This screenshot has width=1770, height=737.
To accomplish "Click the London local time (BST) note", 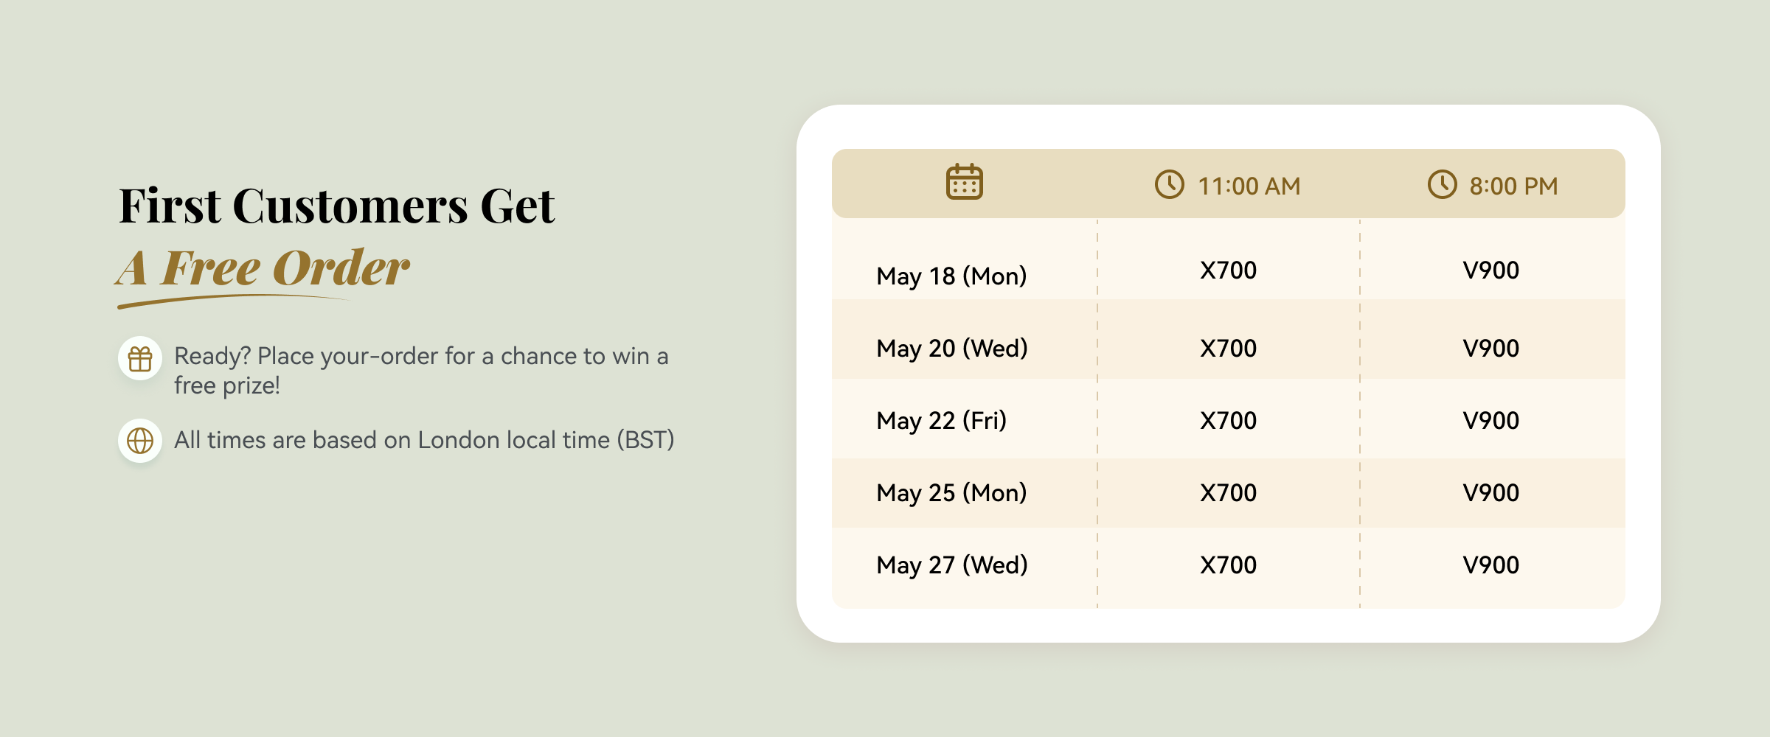I will coord(424,441).
